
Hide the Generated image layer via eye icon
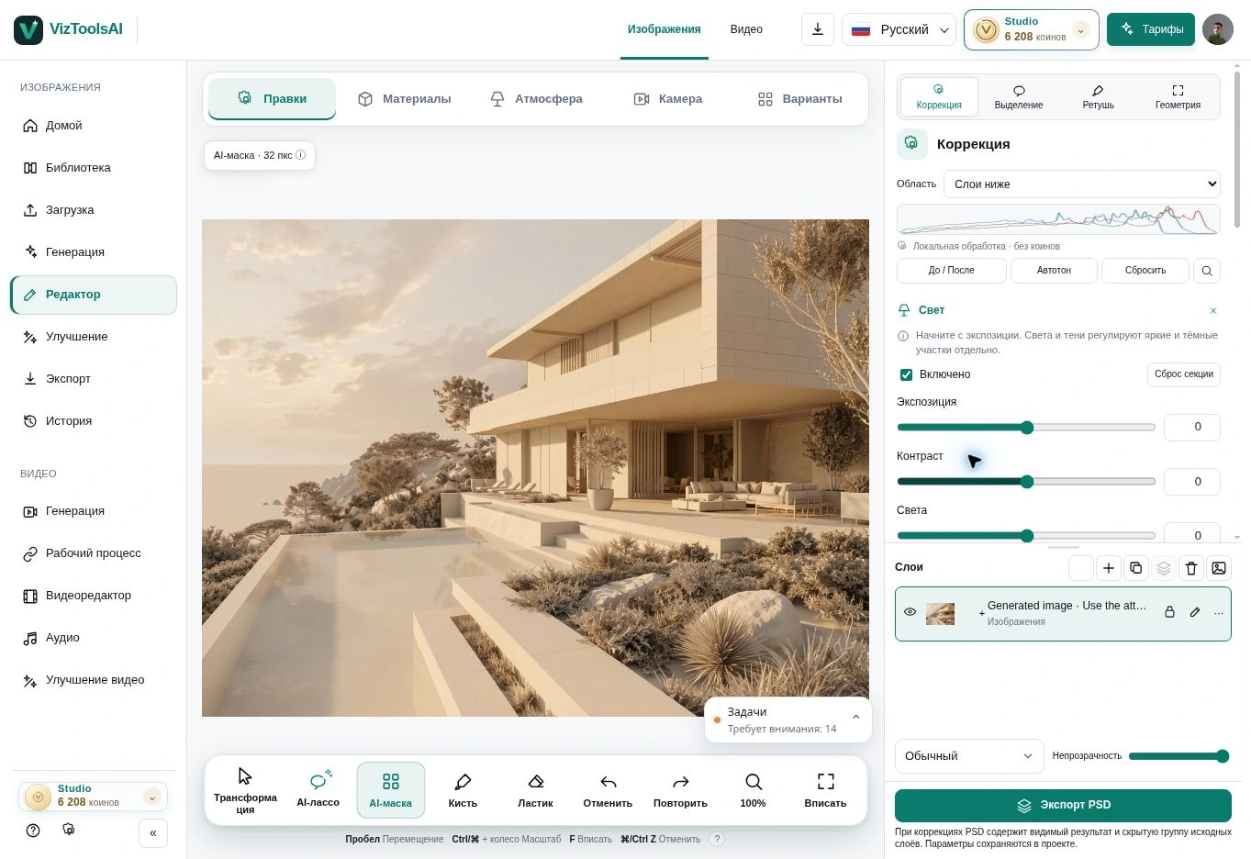click(910, 612)
